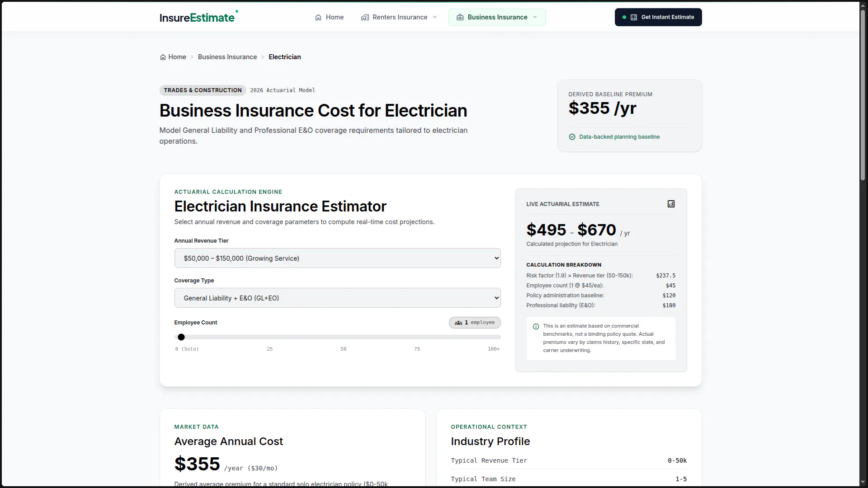Click the Electrician breadcrumb item

tap(285, 57)
